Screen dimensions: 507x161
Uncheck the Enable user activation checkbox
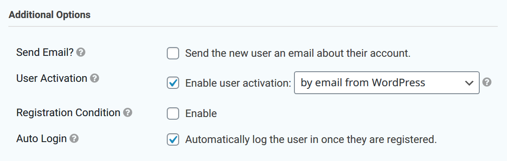pos(173,83)
